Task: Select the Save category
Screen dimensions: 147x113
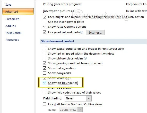Action: 8,5
